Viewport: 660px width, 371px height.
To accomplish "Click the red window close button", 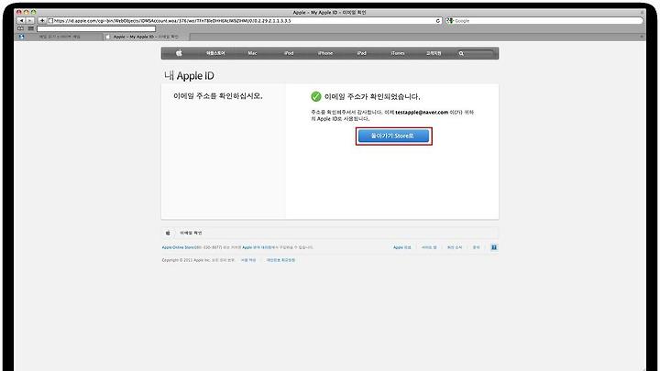I will click(19, 12).
